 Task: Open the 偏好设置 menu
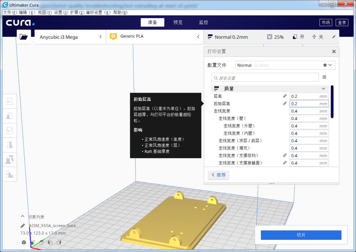pyautogui.click(x=99, y=13)
